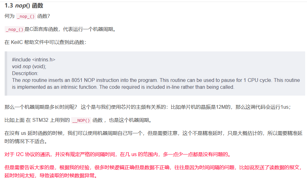Click the red text 延时时间太短
The image size is (307, 185).
click(x=20, y=176)
